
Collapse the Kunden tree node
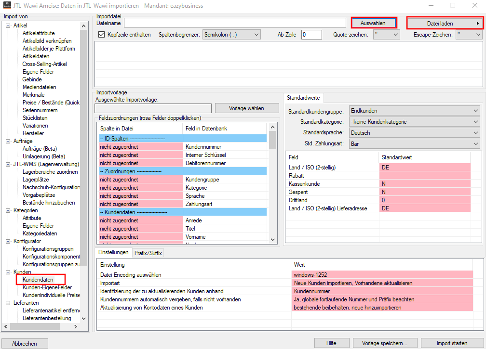[8, 272]
